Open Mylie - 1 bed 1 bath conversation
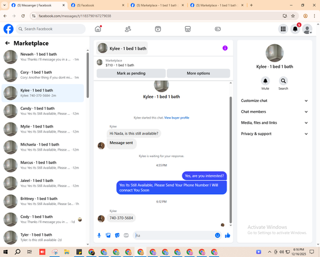 (x=43, y=129)
